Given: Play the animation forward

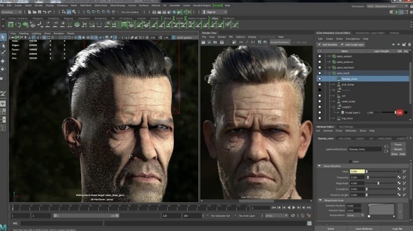Looking at the screenshot, I should [294, 208].
